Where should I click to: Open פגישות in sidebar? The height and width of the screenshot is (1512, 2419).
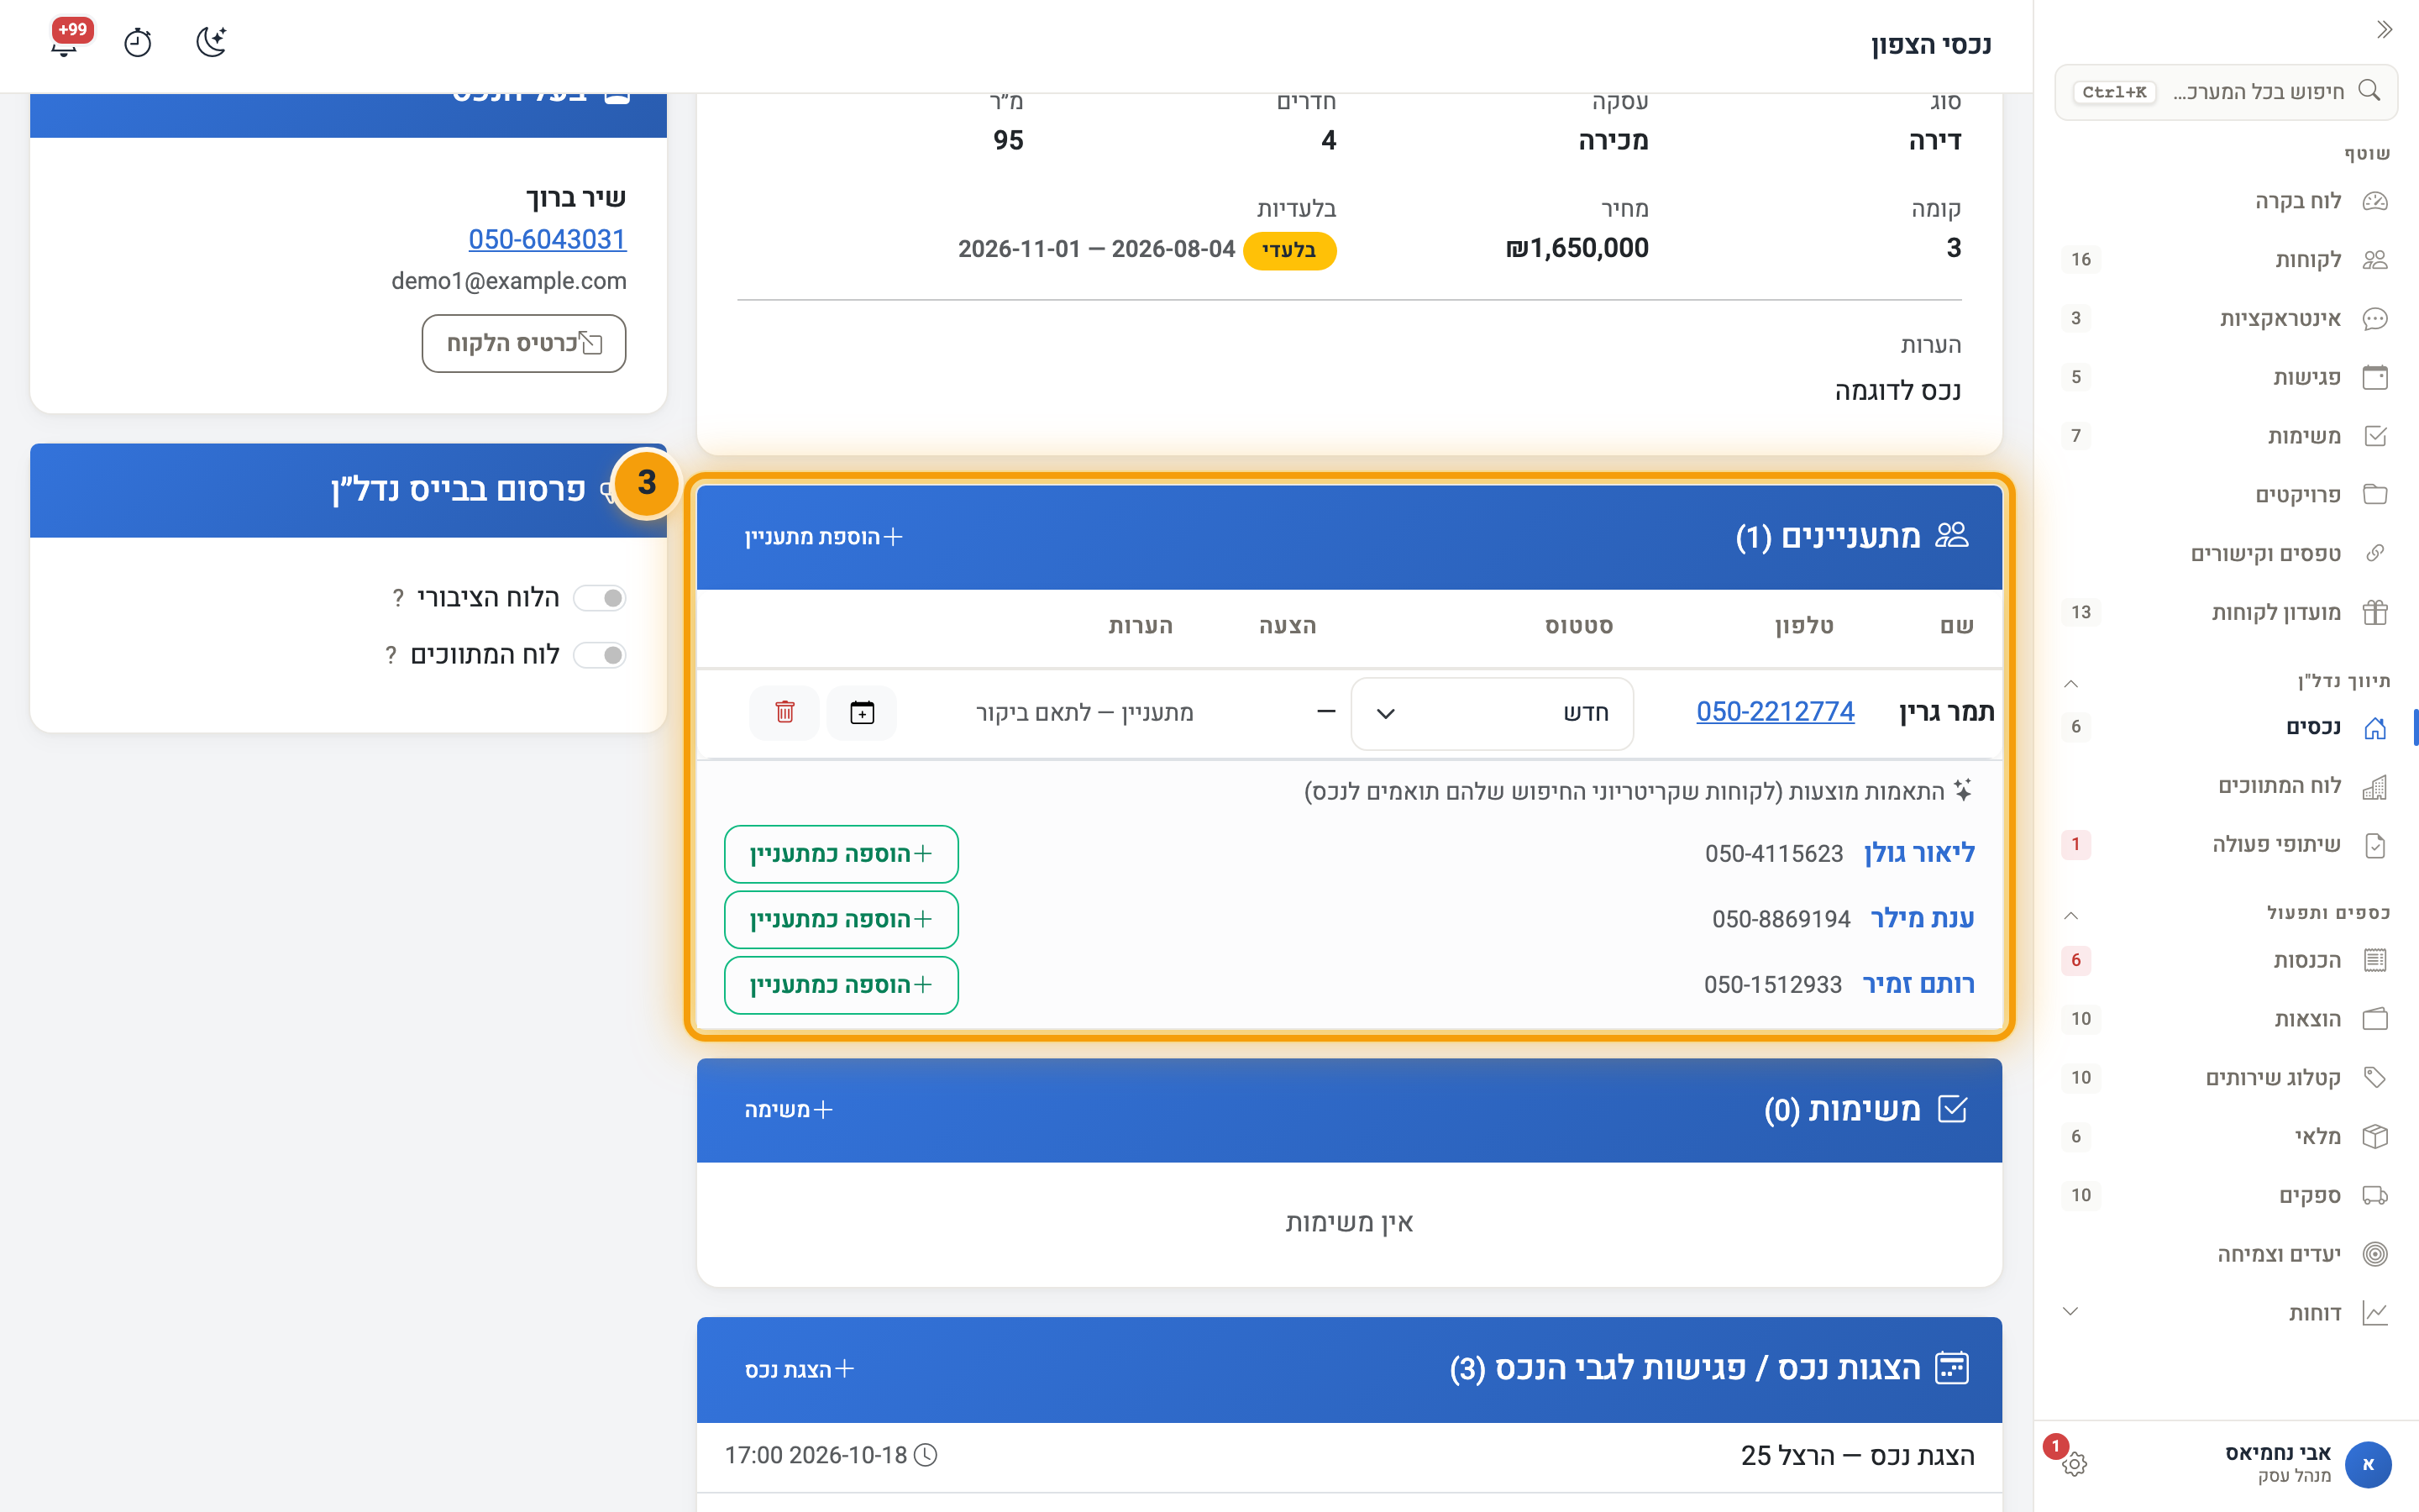pyautogui.click(x=2226, y=377)
